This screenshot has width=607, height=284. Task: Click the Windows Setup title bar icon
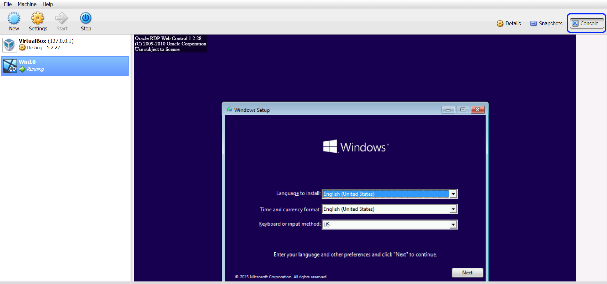(229, 109)
